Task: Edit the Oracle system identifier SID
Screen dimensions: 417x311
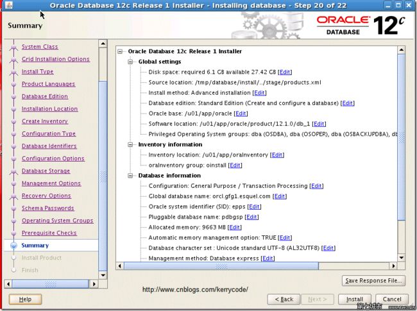Action: pos(254,207)
